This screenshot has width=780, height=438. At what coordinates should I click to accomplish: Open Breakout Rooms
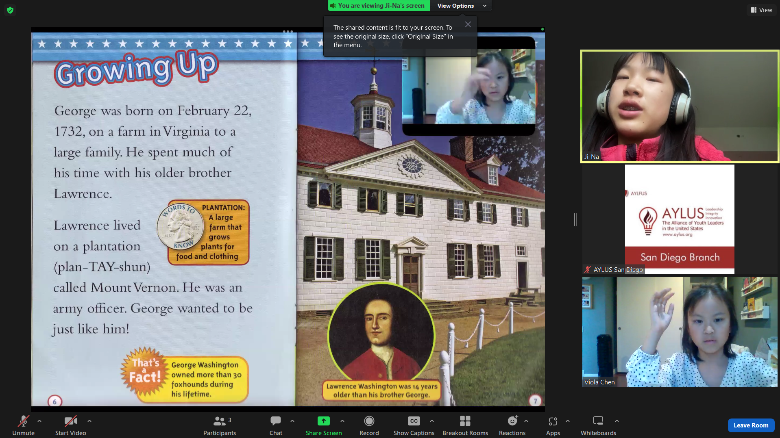click(465, 425)
